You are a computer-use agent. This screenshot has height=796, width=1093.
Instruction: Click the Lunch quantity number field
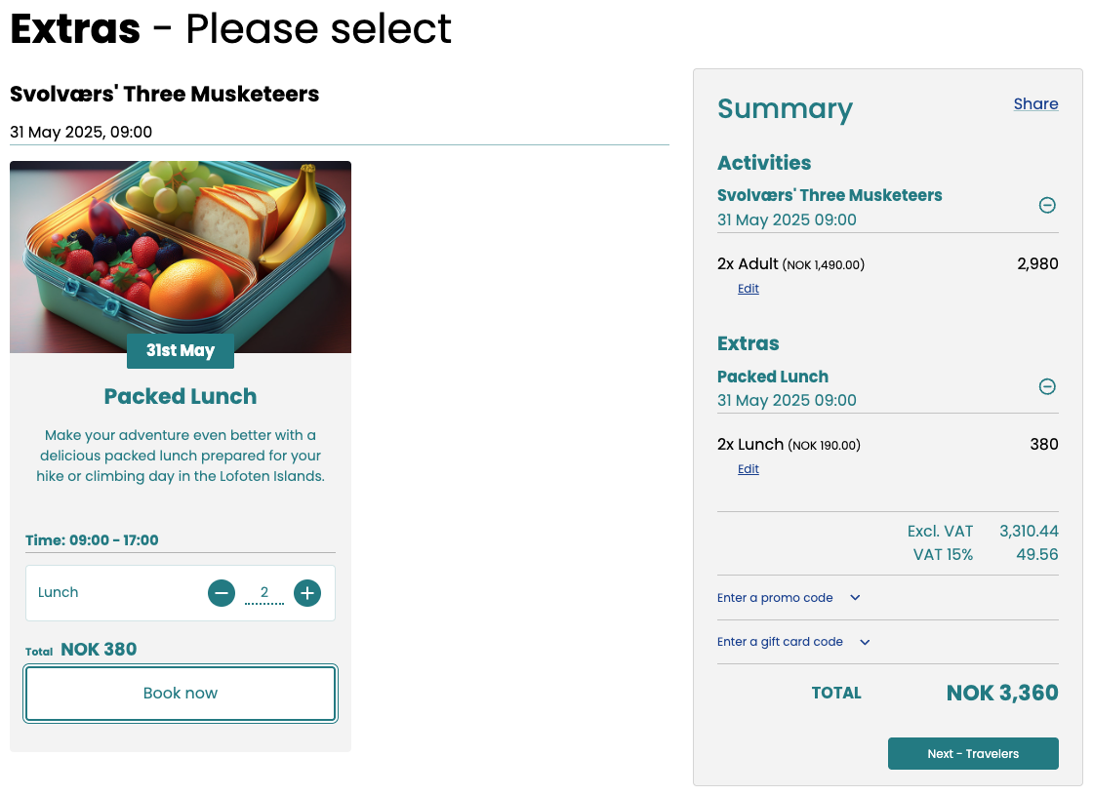click(264, 592)
